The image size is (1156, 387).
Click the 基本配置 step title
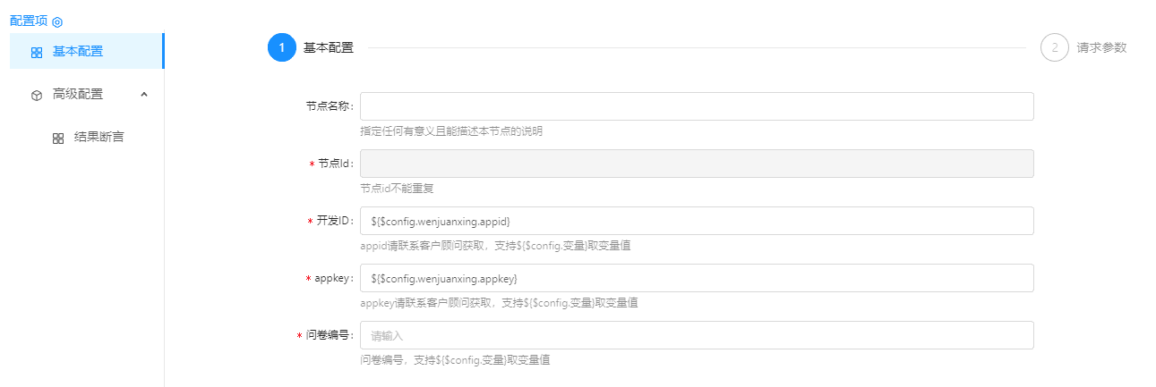329,48
